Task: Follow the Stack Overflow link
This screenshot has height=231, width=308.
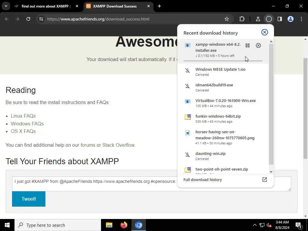Action: 119,145
